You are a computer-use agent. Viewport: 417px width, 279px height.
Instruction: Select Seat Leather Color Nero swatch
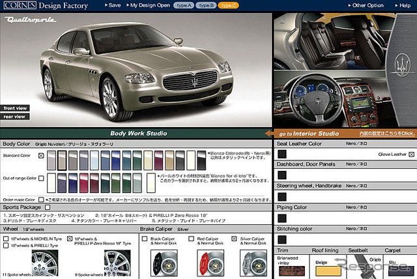coord(282,154)
